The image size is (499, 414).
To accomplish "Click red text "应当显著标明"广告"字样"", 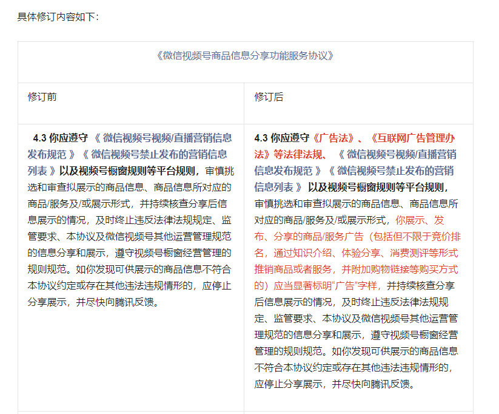I will (x=325, y=286).
